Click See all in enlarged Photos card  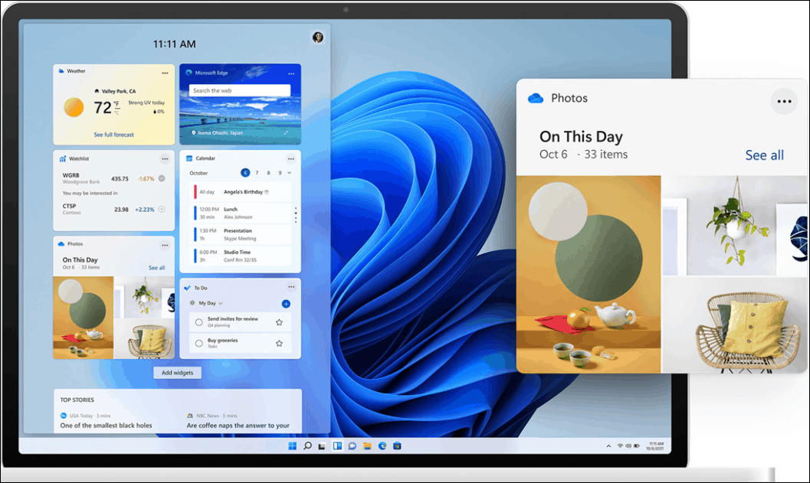tap(764, 155)
